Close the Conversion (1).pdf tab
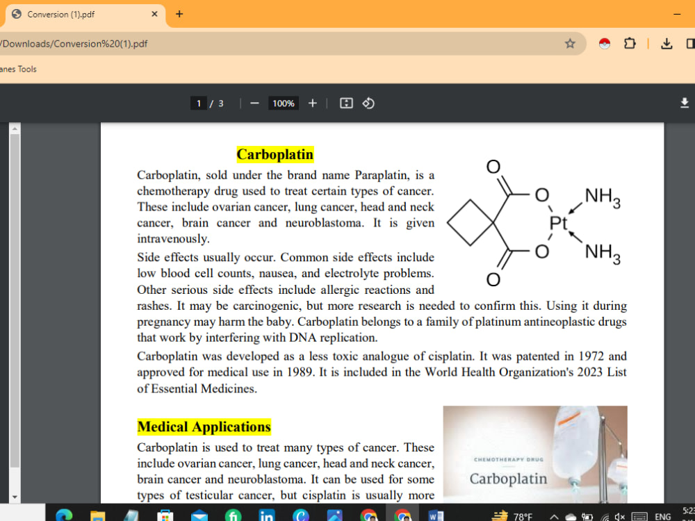Viewport: 695px width, 521px height. tap(154, 14)
